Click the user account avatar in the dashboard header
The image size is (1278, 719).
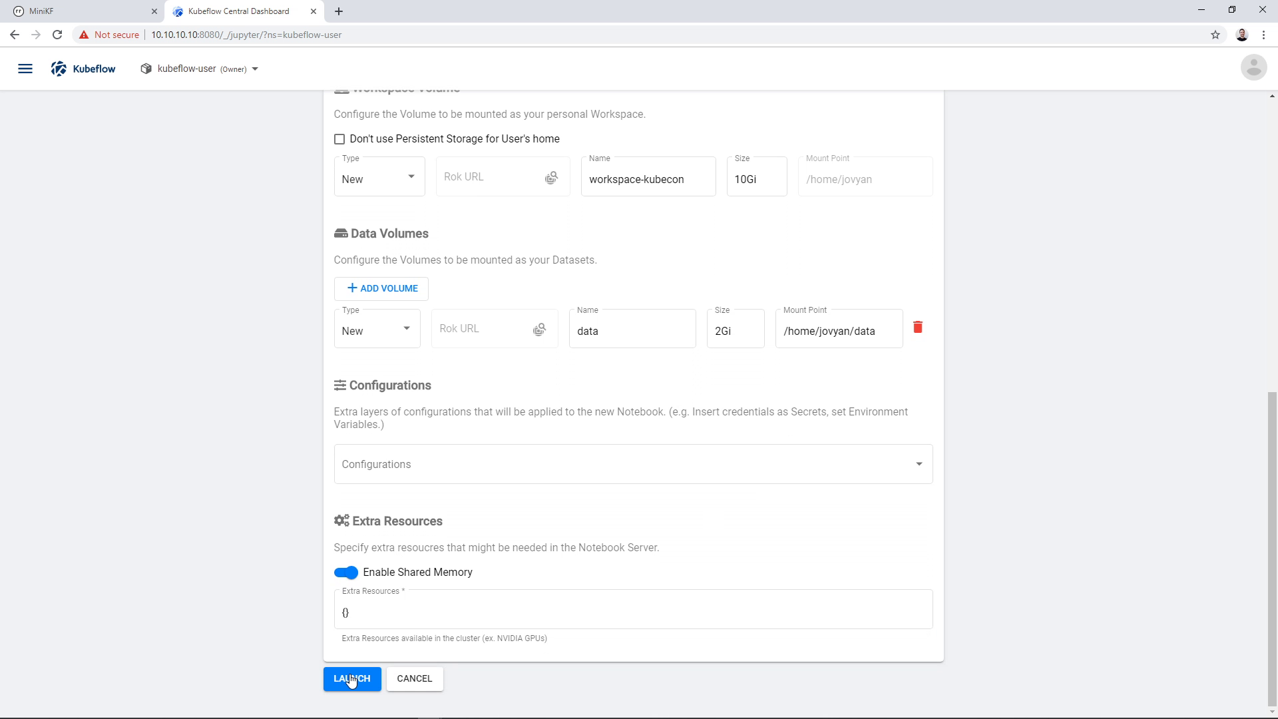pyautogui.click(x=1253, y=67)
